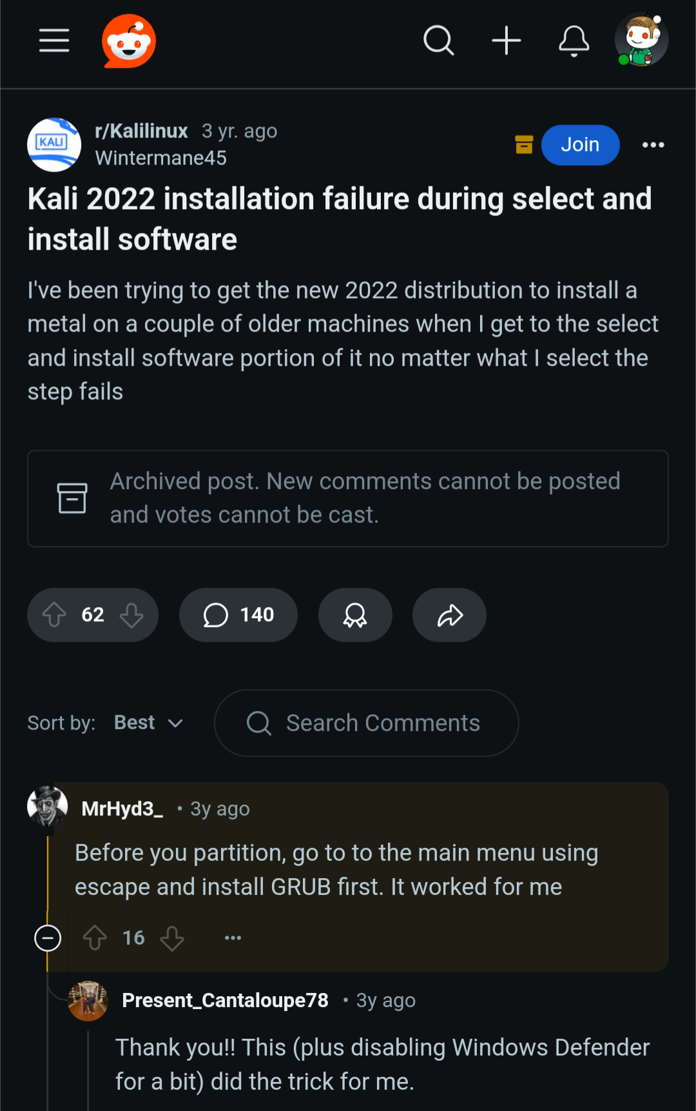Viewport: 696px width, 1111px height.
Task: Upvote the Kali installation post
Action: pyautogui.click(x=55, y=615)
